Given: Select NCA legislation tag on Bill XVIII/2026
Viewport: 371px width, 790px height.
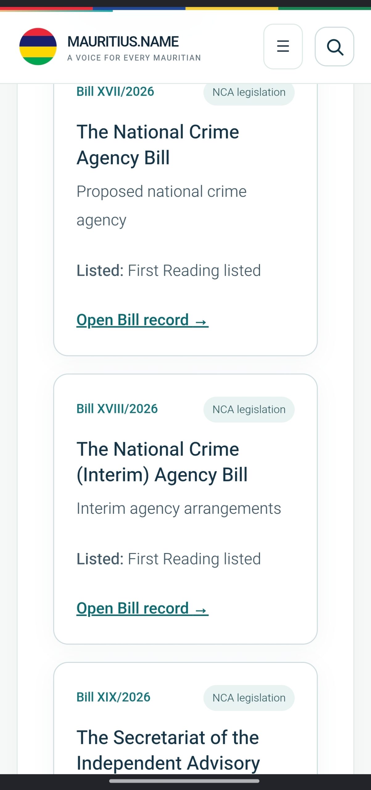Looking at the screenshot, I should 249,410.
